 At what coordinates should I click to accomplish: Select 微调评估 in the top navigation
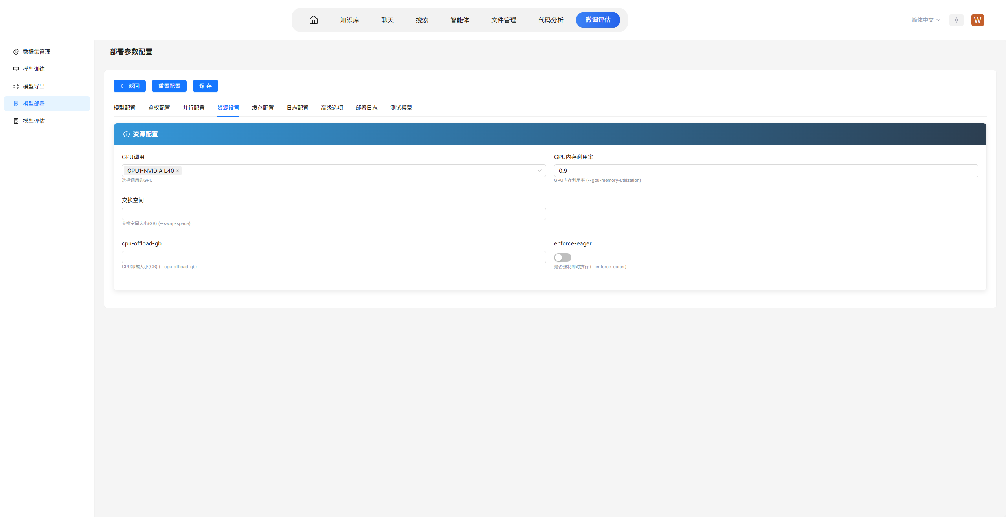(x=598, y=20)
